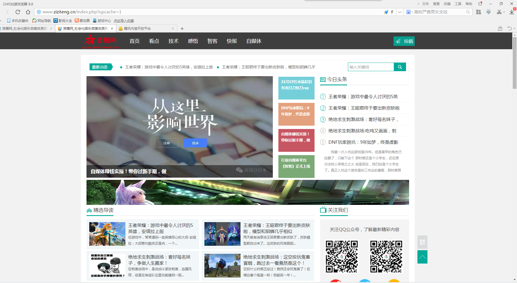
Task: Click the scissors screenshot tool icon
Action: click(x=499, y=12)
